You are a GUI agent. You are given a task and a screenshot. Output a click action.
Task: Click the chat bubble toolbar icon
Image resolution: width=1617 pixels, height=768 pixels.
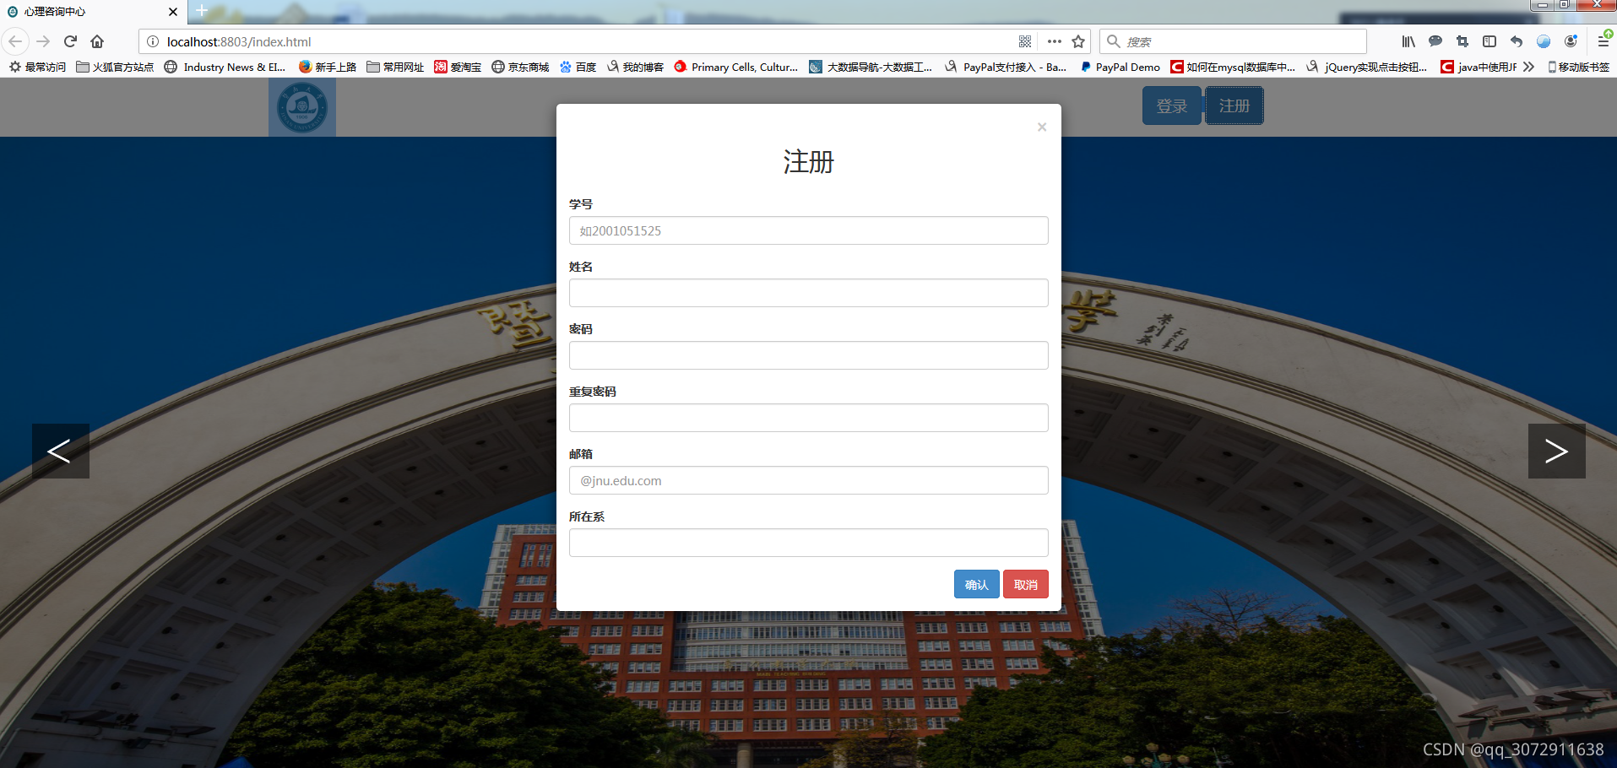[x=1435, y=41]
